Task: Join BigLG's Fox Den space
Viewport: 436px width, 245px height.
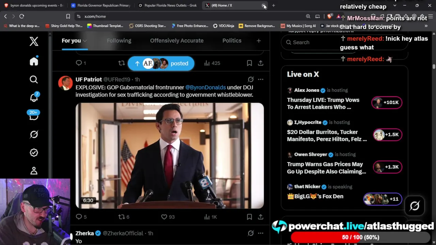Action: (x=315, y=196)
